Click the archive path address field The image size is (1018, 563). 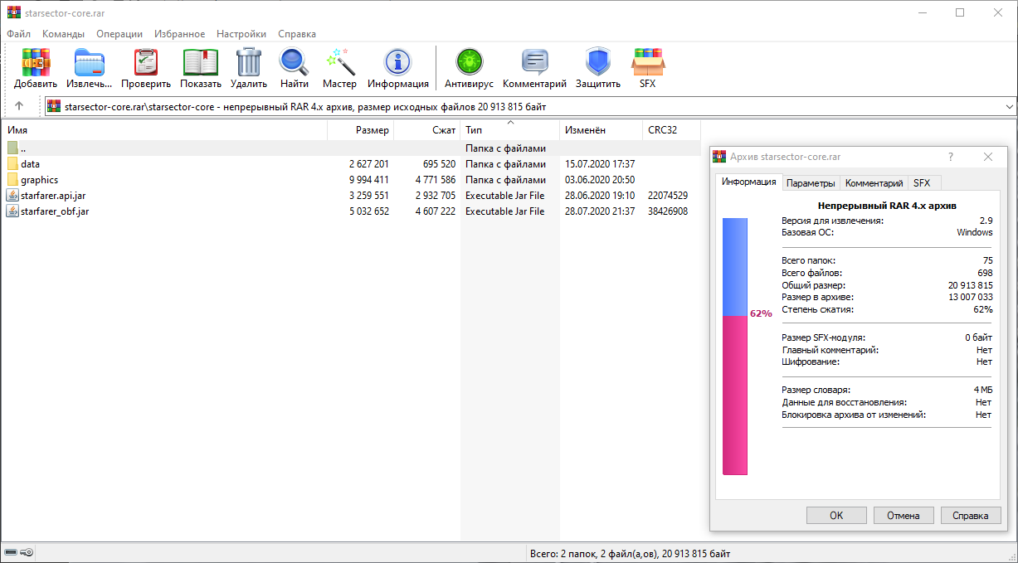531,107
